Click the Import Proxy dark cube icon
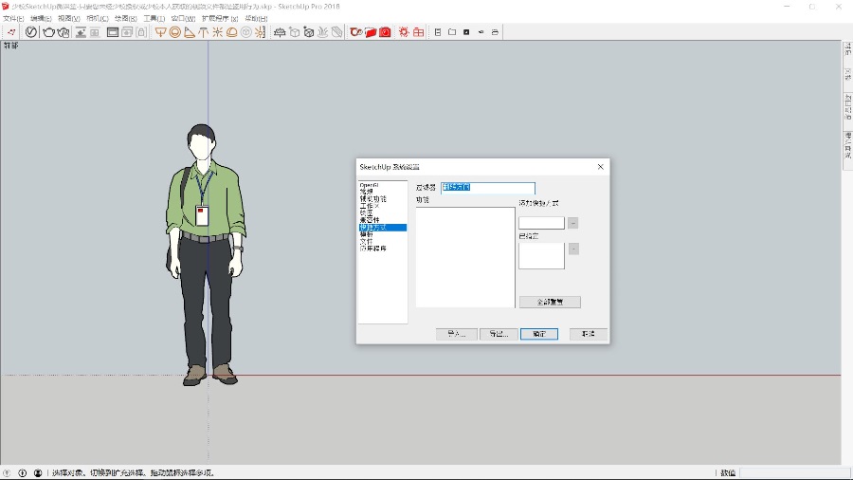 308,32
